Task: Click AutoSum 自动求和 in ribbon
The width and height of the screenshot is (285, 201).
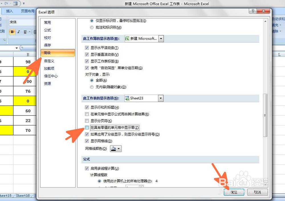Action: point(278,19)
